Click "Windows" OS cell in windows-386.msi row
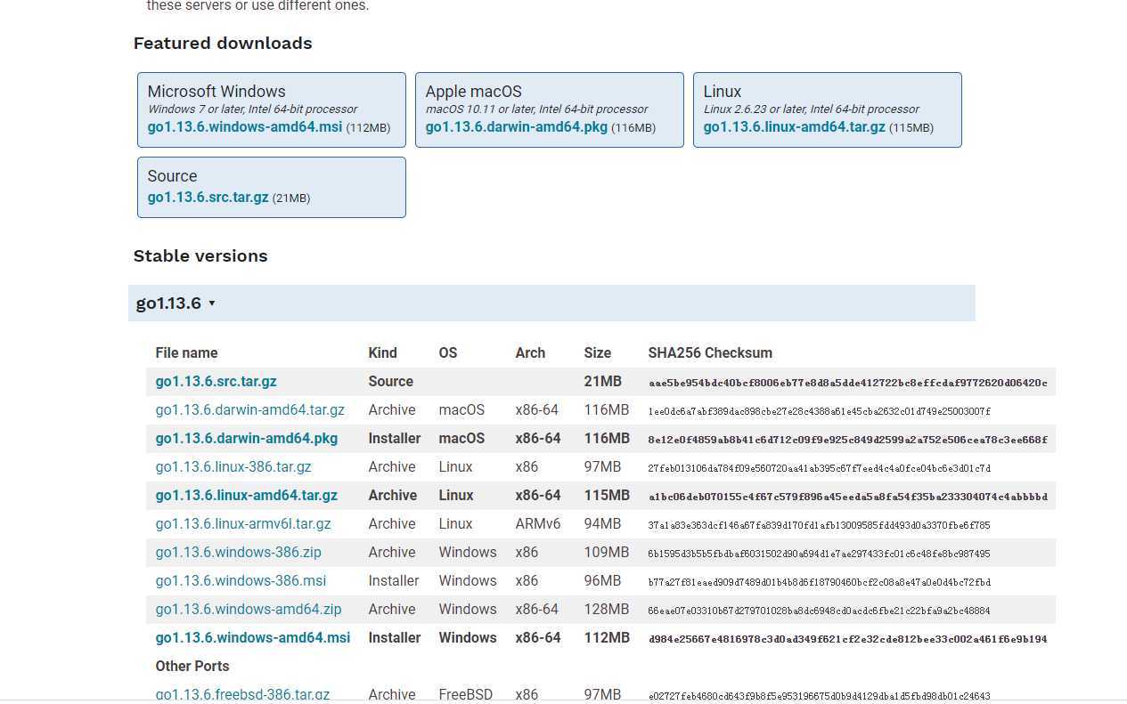This screenshot has width=1127, height=704. [468, 581]
